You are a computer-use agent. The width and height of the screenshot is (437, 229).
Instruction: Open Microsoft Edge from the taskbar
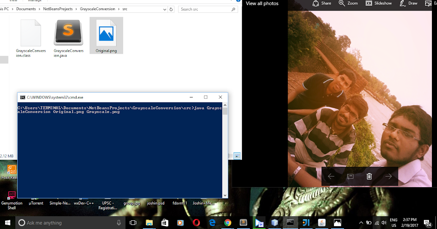212,222
